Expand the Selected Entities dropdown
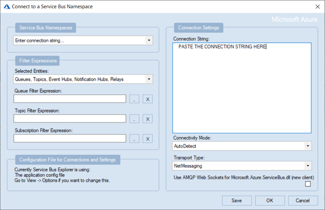 coord(83,79)
